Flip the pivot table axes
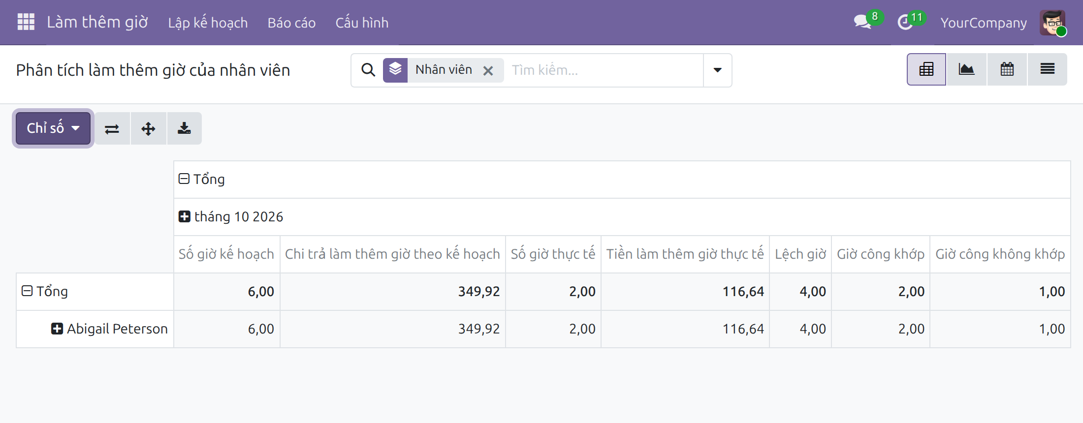Viewport: 1083px width, 423px height. 112,128
